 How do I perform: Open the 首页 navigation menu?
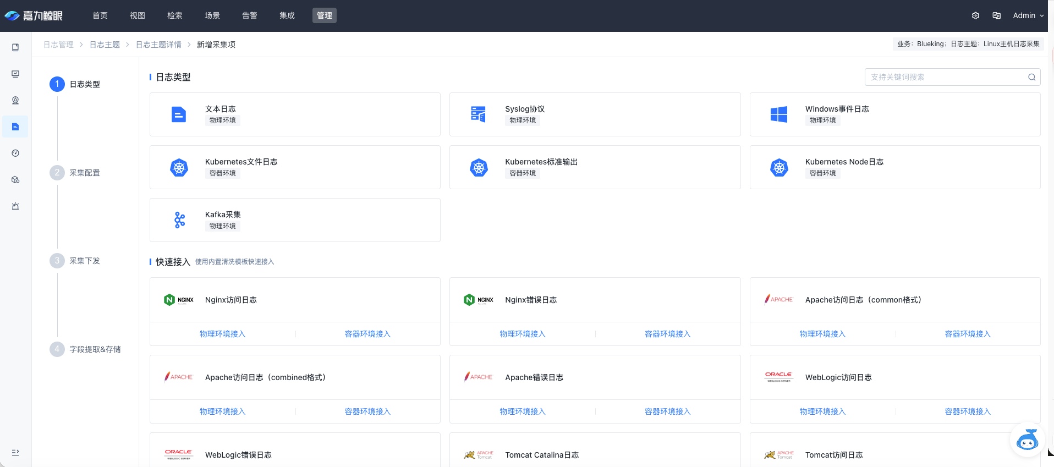(100, 15)
